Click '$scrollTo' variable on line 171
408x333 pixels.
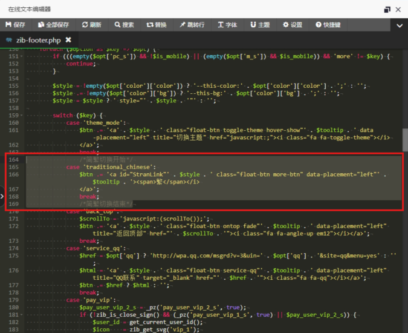point(94,219)
